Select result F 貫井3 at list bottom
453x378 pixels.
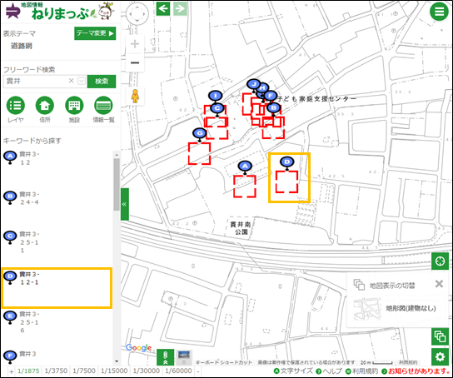point(57,357)
